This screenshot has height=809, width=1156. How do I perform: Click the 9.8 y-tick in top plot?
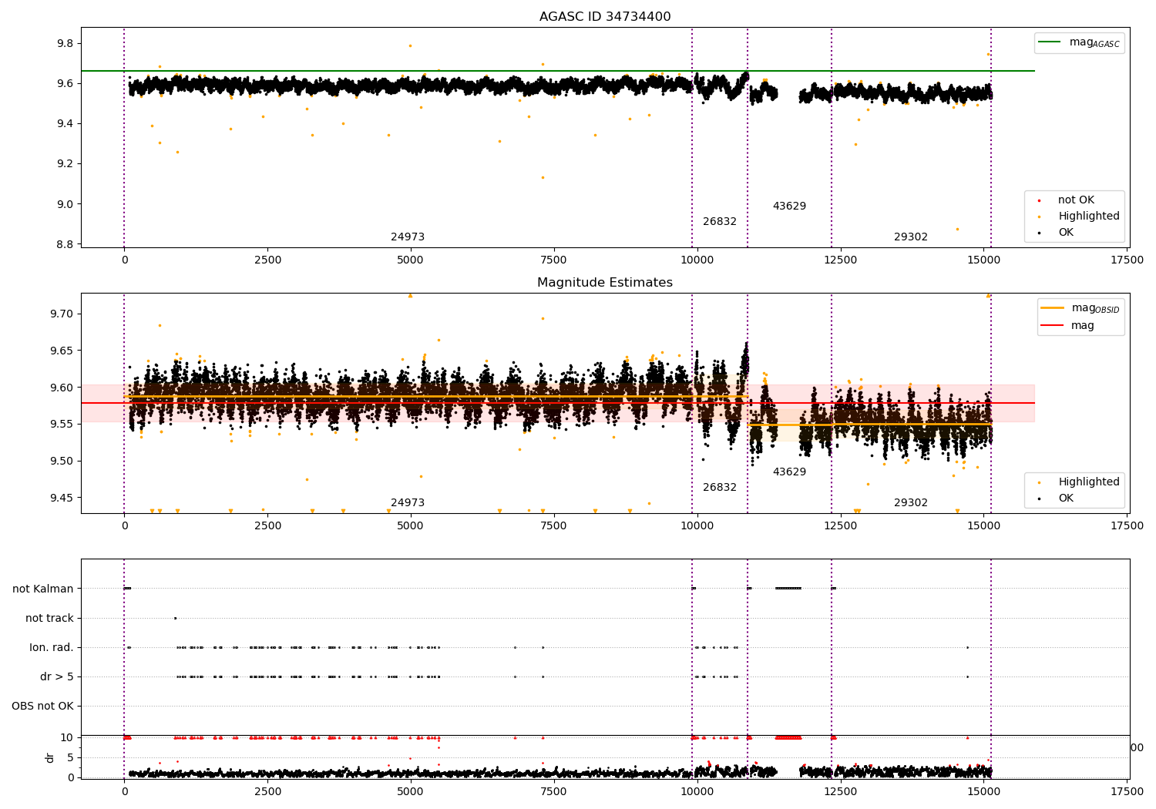coord(65,43)
